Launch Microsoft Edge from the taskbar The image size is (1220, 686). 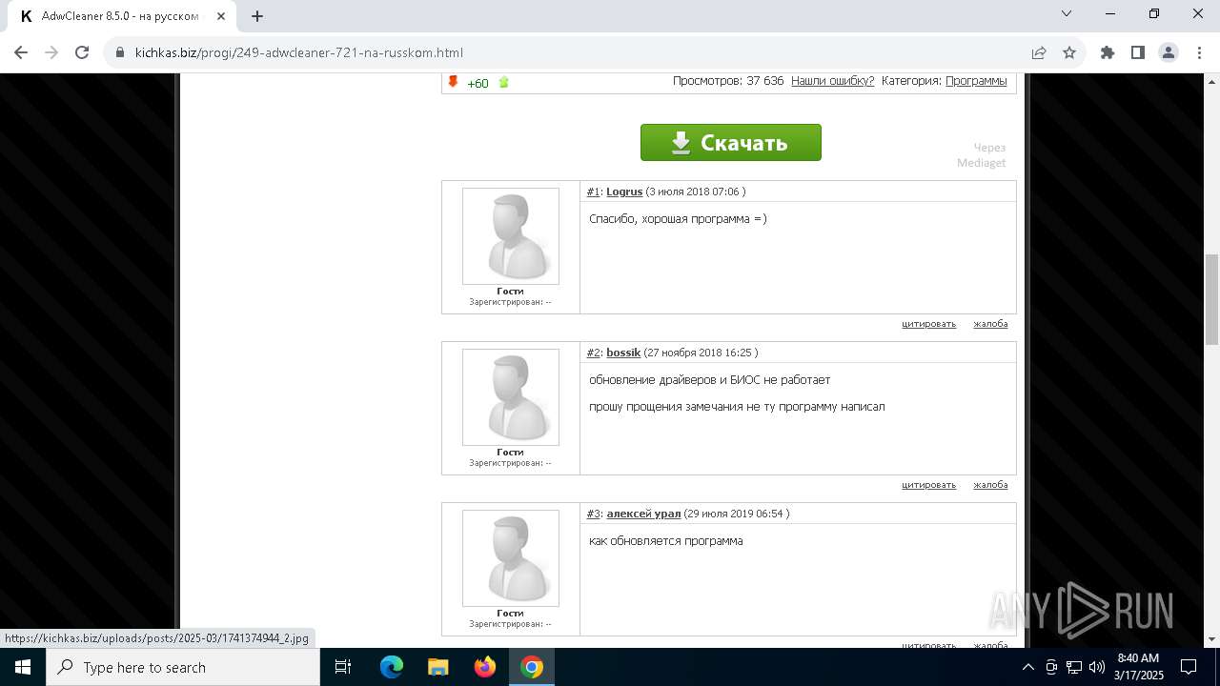[392, 667]
